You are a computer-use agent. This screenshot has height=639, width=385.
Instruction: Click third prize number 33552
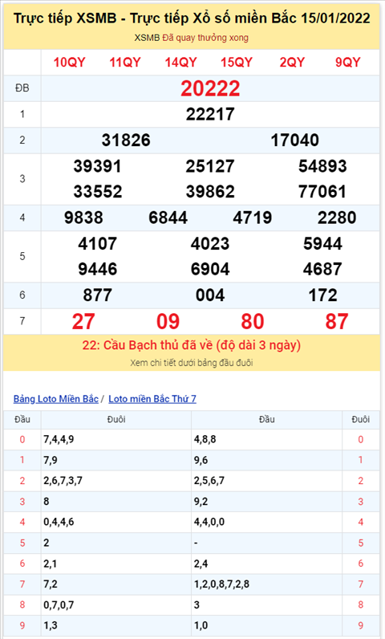pos(98,192)
